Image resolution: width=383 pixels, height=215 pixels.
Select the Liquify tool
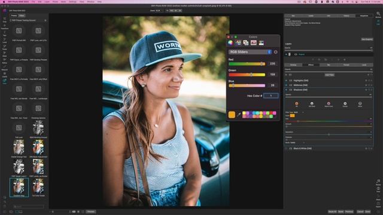click(4, 74)
